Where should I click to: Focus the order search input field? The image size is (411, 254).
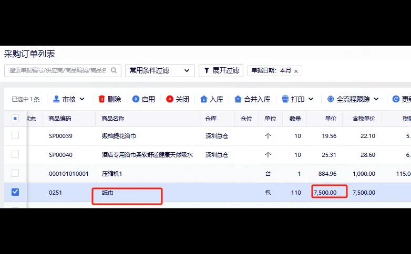coord(63,70)
